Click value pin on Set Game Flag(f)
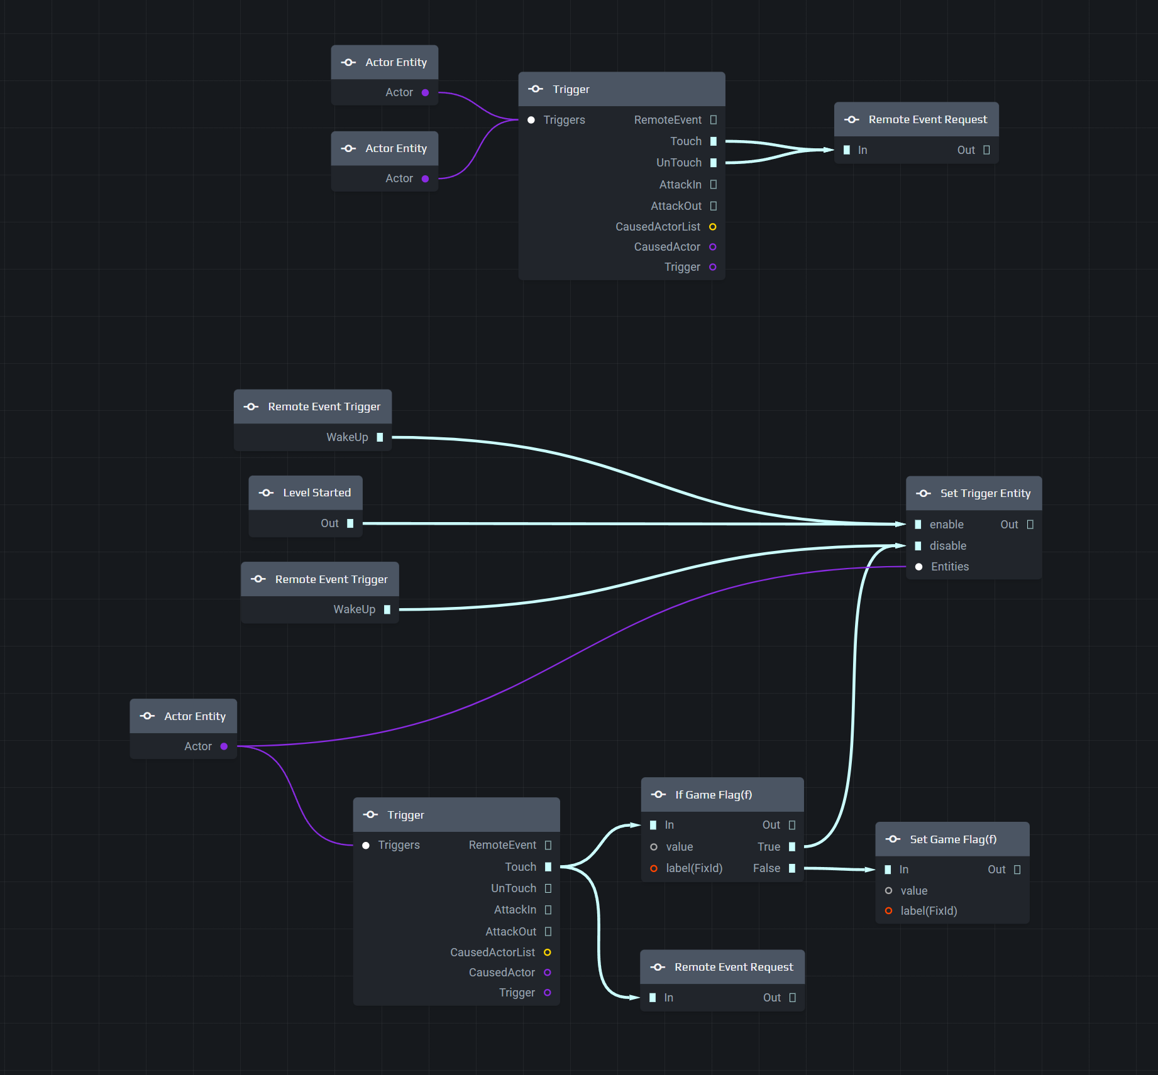Viewport: 1158px width, 1075px height. click(888, 891)
